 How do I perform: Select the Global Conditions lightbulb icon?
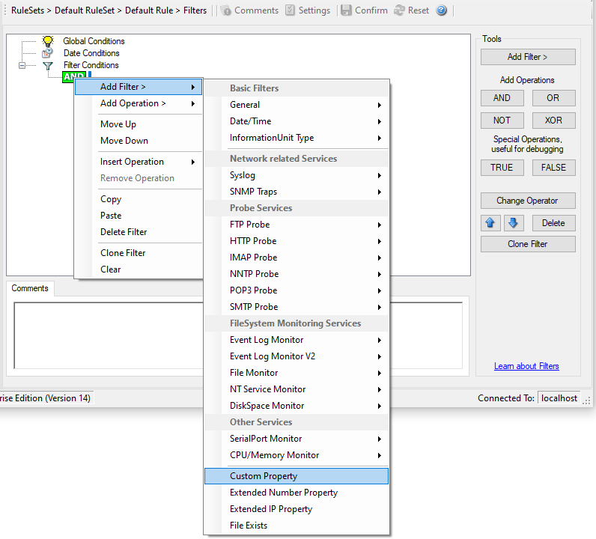pos(48,41)
